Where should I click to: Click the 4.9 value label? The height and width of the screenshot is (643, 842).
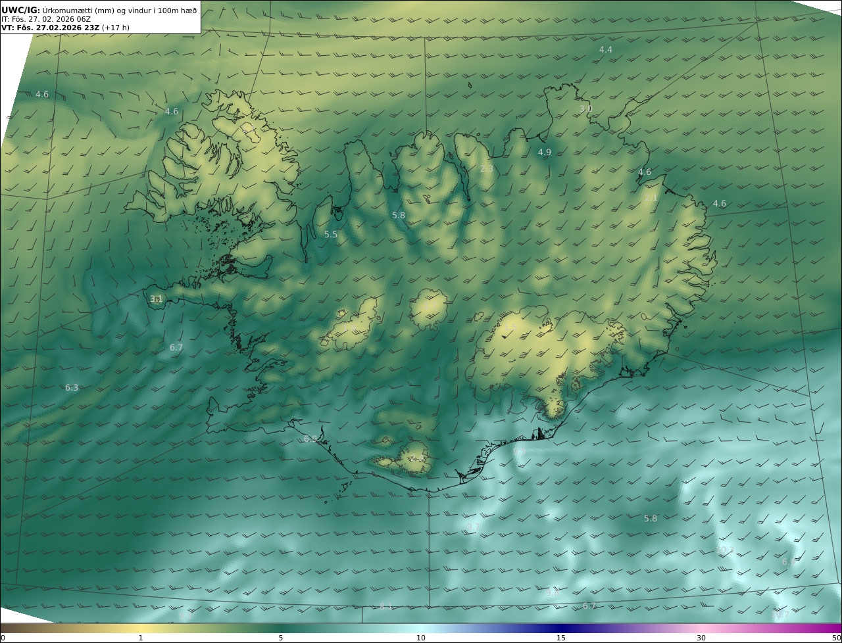(x=545, y=153)
